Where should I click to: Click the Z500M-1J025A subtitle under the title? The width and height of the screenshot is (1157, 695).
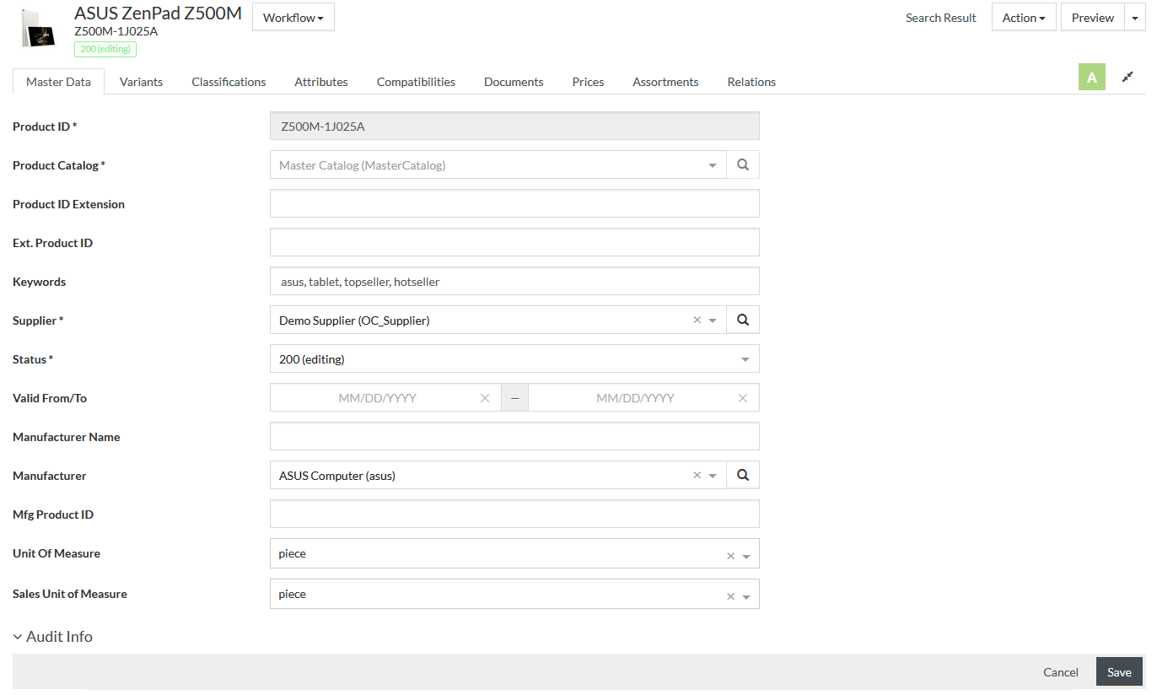pos(116,31)
